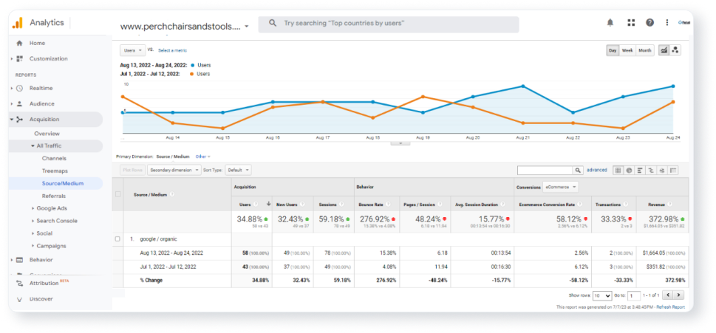Open the Show rows dropdown
The width and height of the screenshot is (716, 333).
(x=602, y=295)
